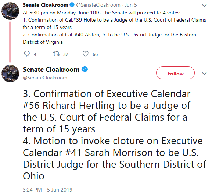The width and height of the screenshot is (212, 196).
Task: Open the Jun 5 date link
Action: coord(131,5)
